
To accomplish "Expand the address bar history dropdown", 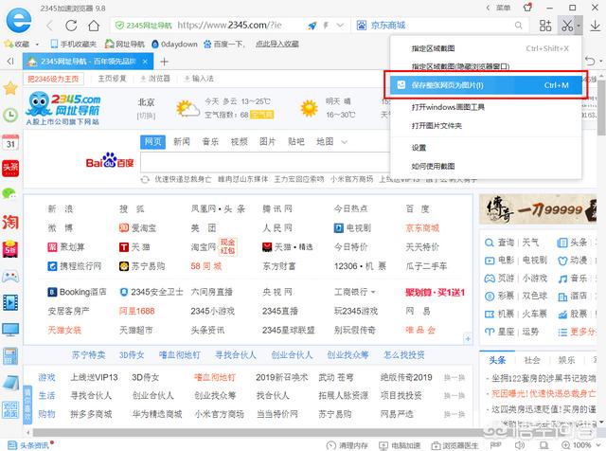I will click(340, 26).
